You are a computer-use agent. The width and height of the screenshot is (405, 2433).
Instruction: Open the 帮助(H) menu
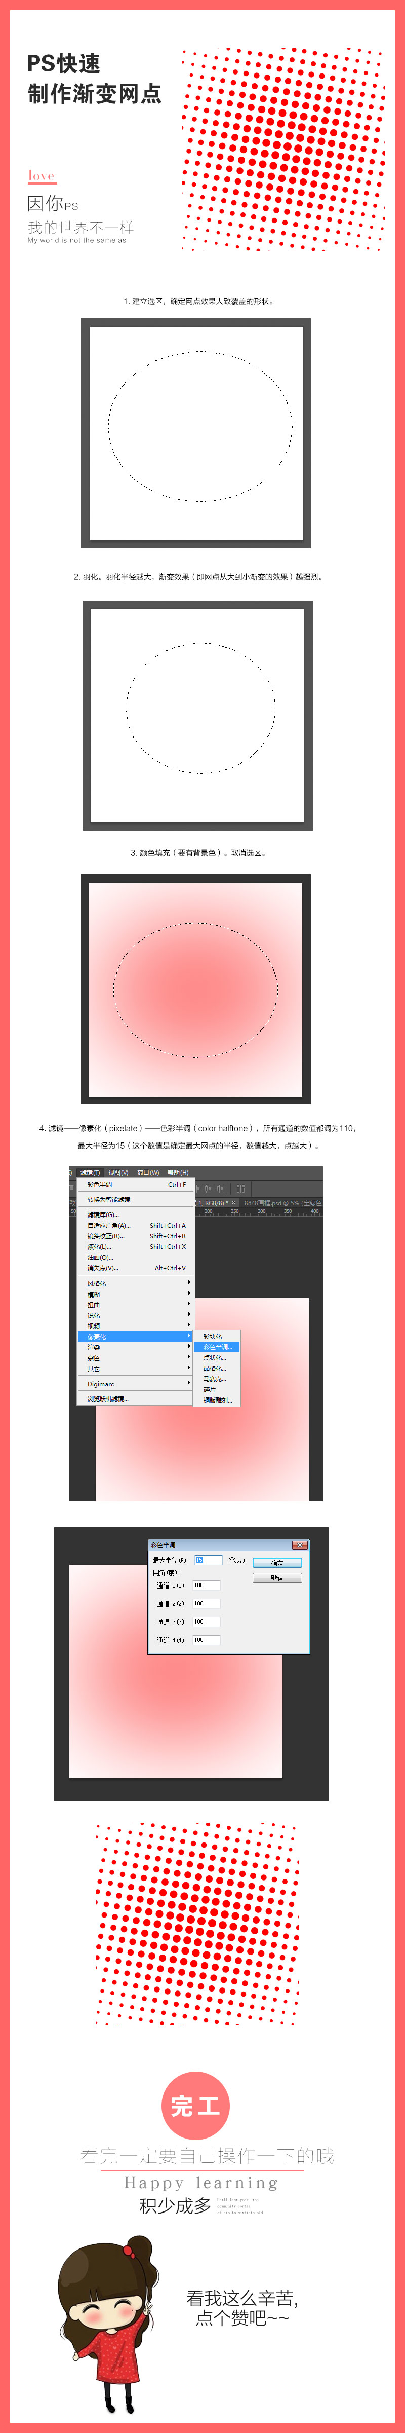[178, 1172]
